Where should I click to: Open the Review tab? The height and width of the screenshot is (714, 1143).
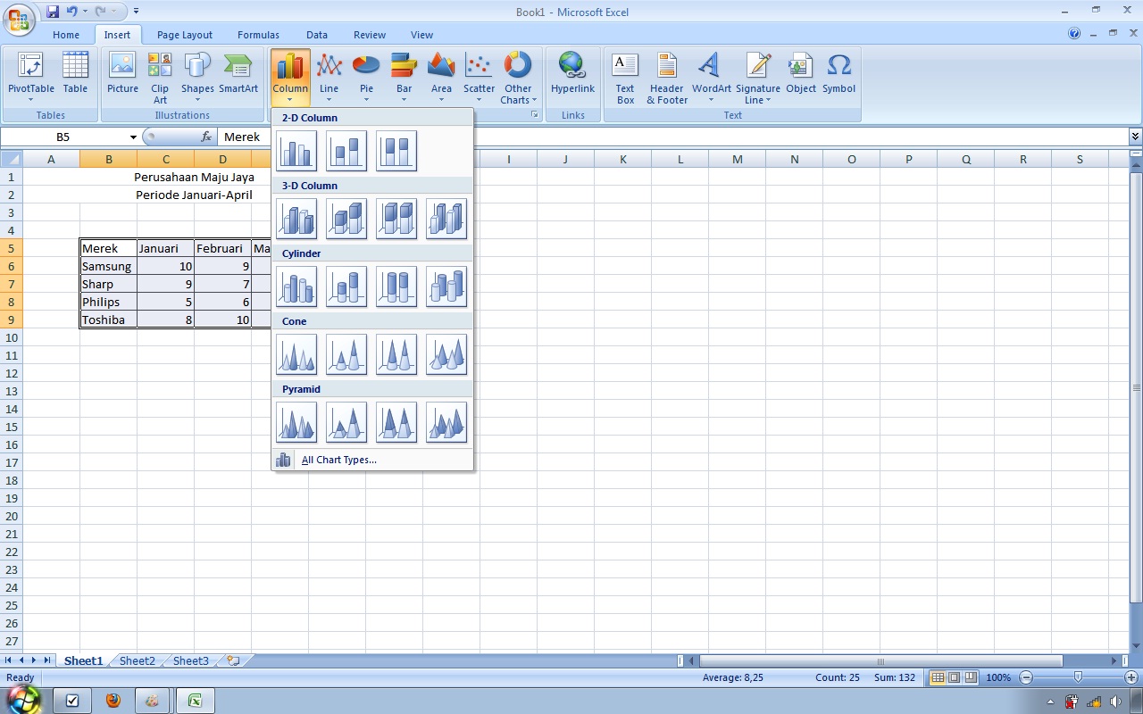click(370, 35)
